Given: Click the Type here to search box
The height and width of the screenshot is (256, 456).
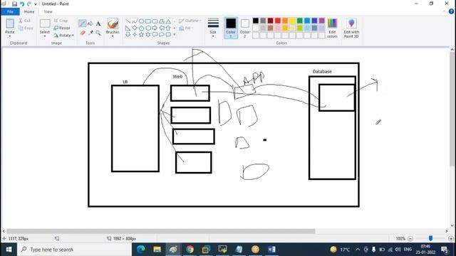Looking at the screenshot, I should click(x=74, y=250).
